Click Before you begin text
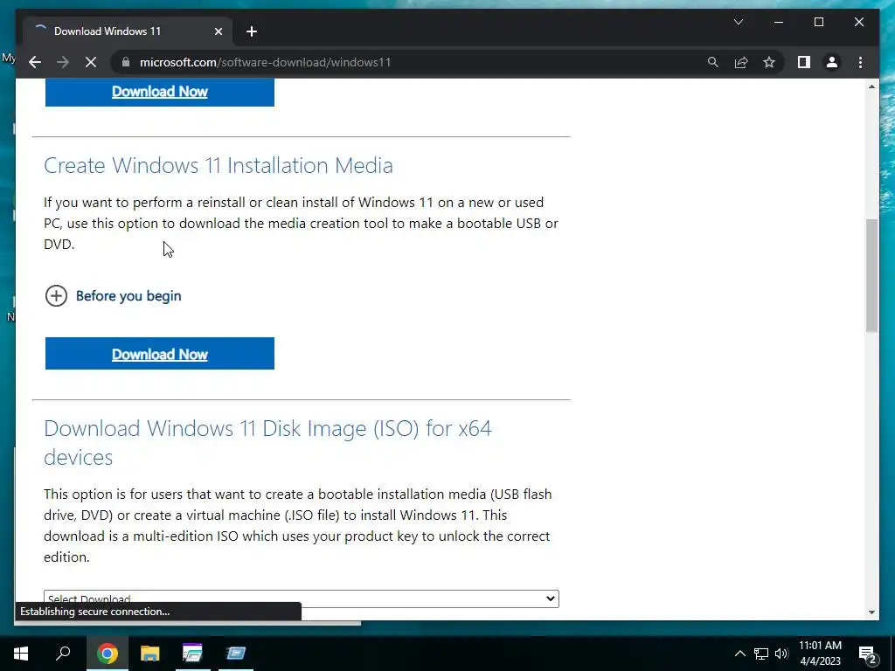This screenshot has width=895, height=671. point(128,295)
